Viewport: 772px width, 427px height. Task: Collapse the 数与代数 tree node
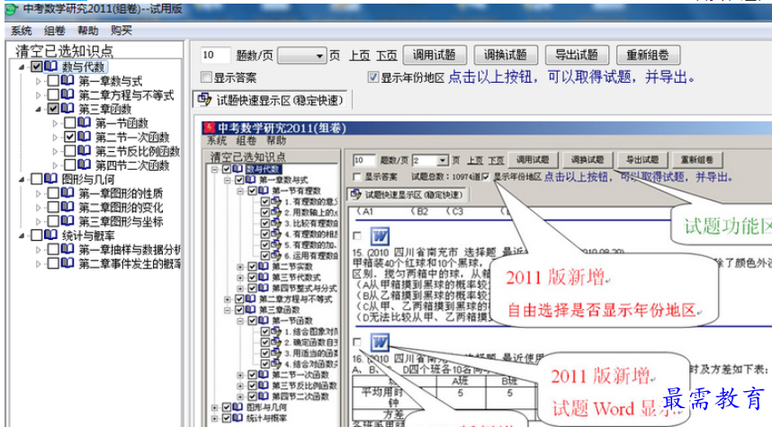[22, 67]
